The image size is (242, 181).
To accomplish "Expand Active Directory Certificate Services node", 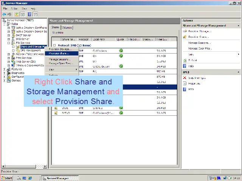I will click(x=9, y=28).
